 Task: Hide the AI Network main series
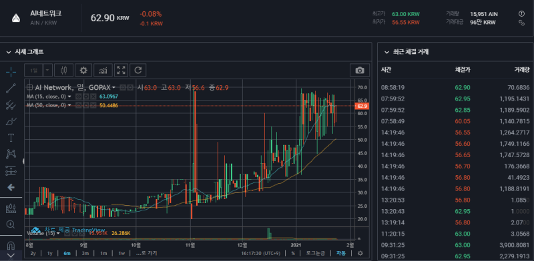[x=122, y=88]
